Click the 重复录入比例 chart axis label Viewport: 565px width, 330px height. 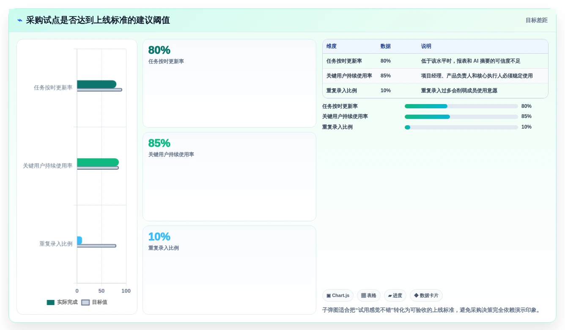point(56,244)
